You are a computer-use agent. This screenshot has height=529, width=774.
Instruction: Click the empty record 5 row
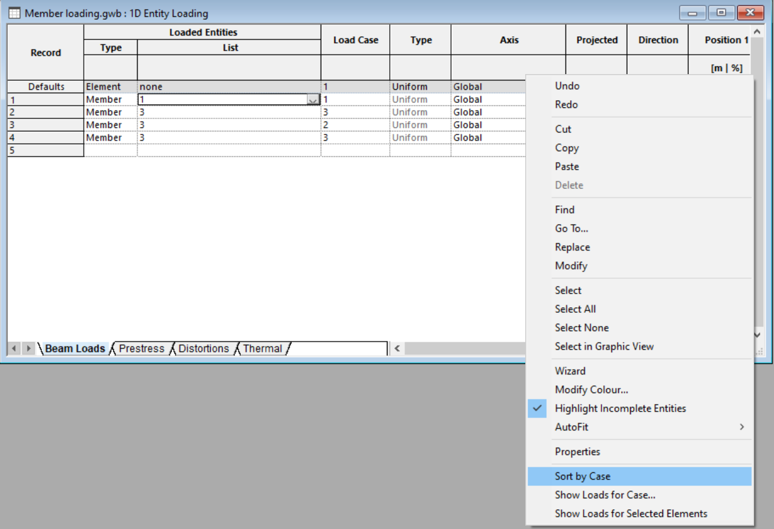click(45, 150)
